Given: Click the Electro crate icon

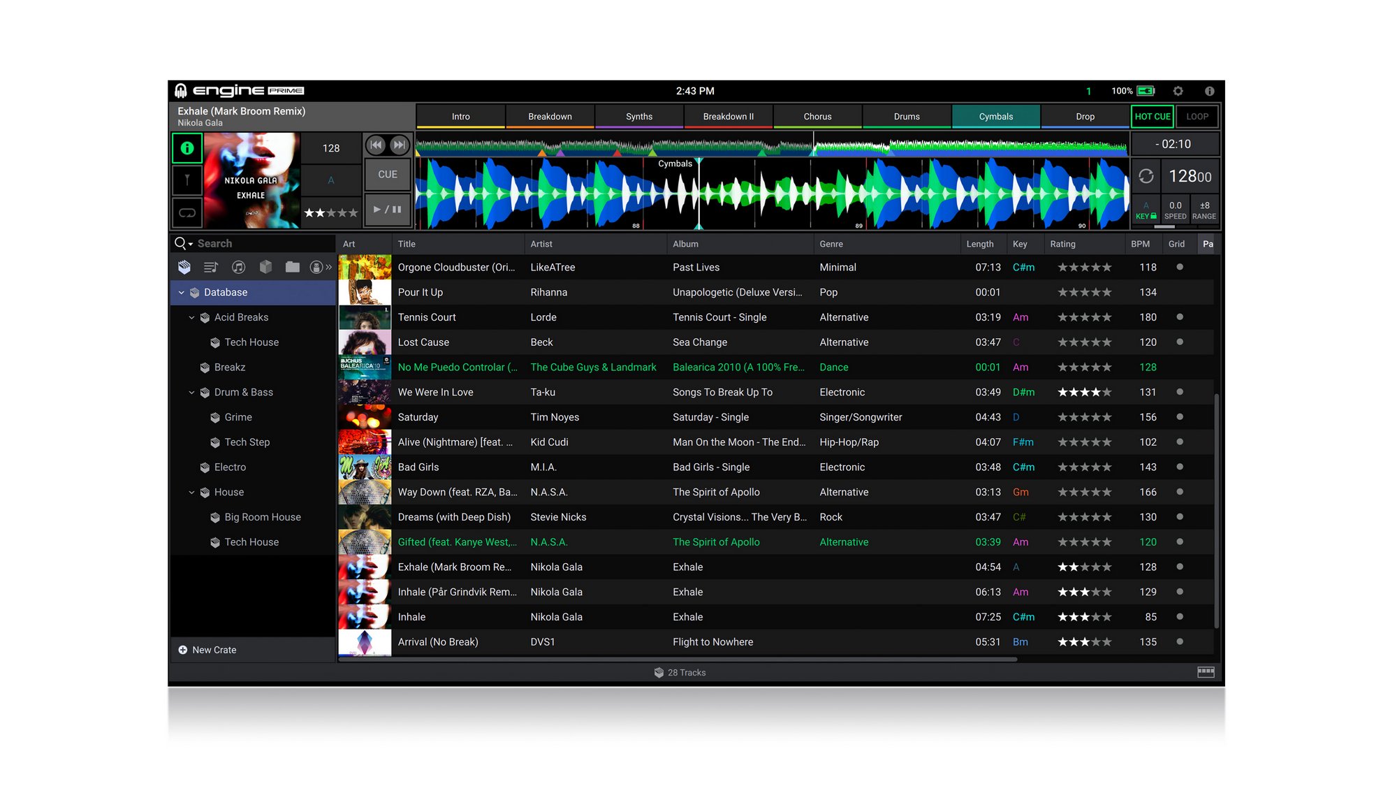Looking at the screenshot, I should coord(205,467).
